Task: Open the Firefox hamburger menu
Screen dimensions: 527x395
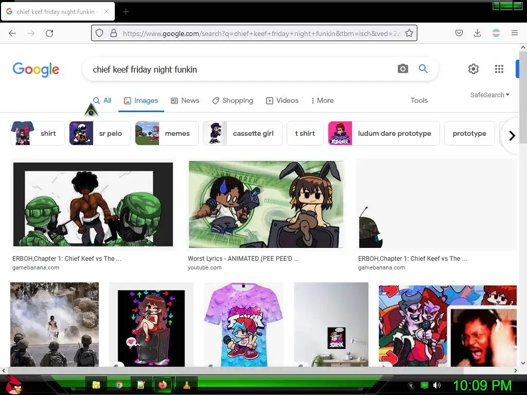Action: [x=515, y=33]
